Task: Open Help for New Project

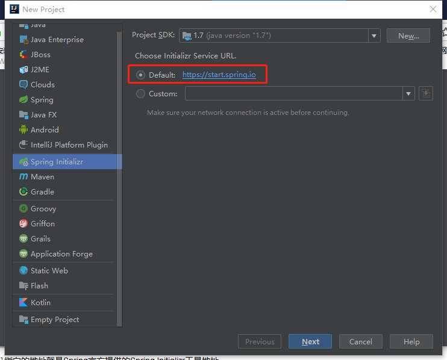Action: (x=411, y=341)
